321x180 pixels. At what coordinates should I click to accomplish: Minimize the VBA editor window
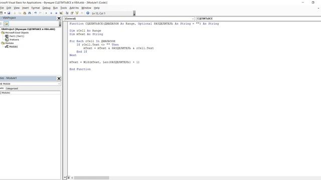[x=303, y=2]
